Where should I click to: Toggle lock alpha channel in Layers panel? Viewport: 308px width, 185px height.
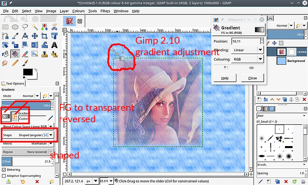[281, 43]
